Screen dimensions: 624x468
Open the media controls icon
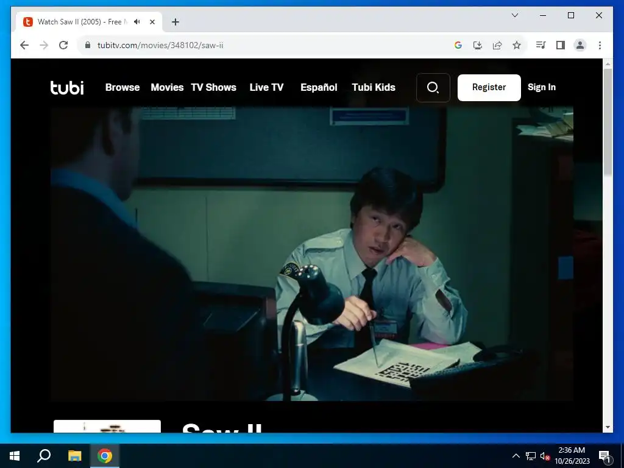point(541,45)
